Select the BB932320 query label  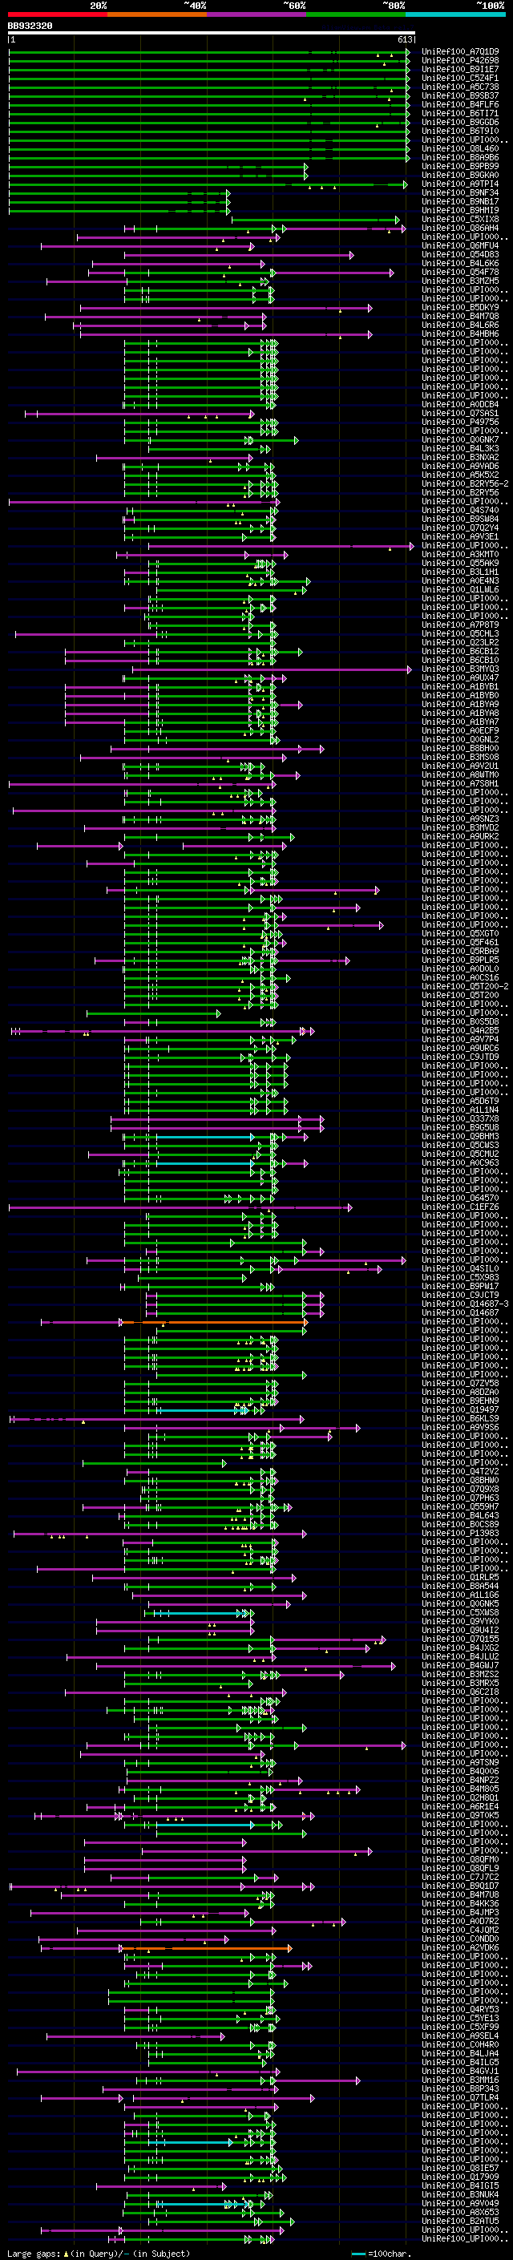pyautogui.click(x=30, y=26)
